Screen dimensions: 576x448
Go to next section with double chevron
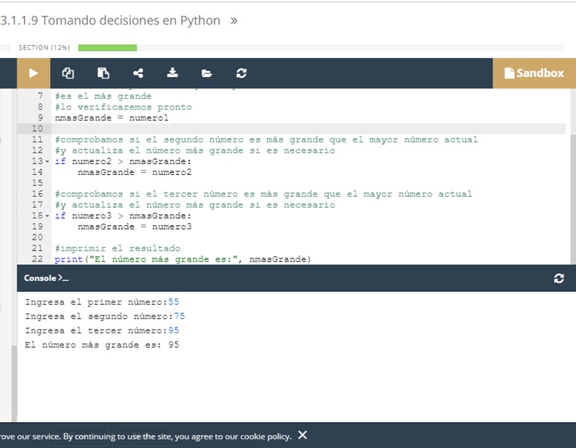[233, 21]
